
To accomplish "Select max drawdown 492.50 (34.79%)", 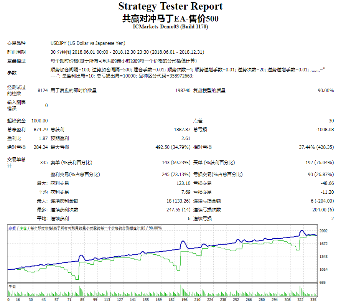I will tap(173, 147).
